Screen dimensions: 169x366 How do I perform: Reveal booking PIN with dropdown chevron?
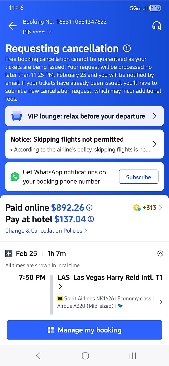coord(50,32)
